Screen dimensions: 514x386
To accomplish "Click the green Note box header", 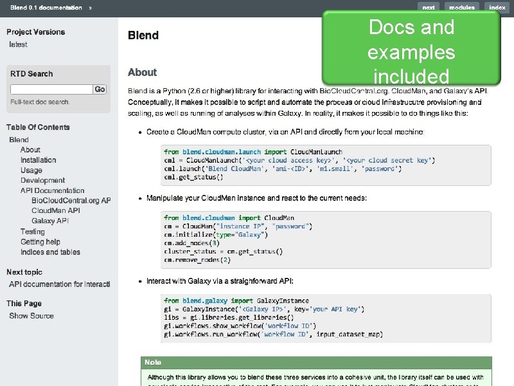I will (316, 362).
